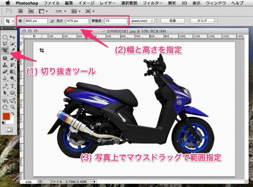
Task: Open the Apple menu
Action: (x=8, y=3)
